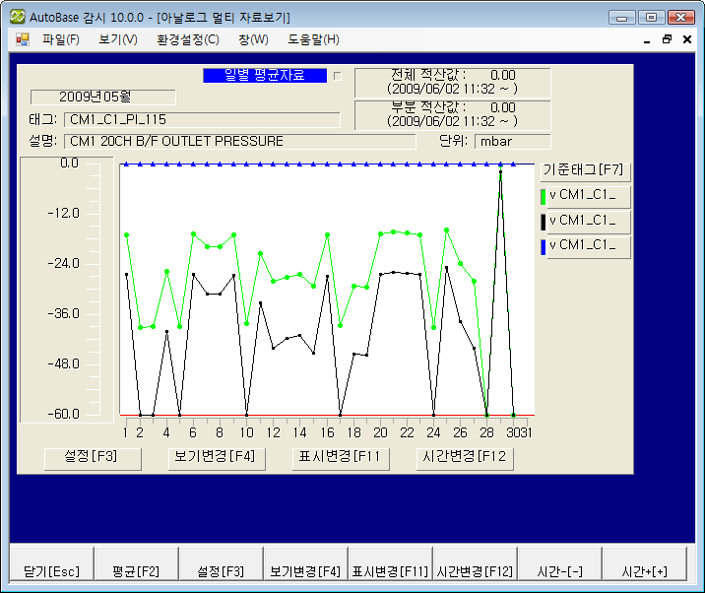
Task: Open the 창(W) menu
Action: click(x=253, y=39)
